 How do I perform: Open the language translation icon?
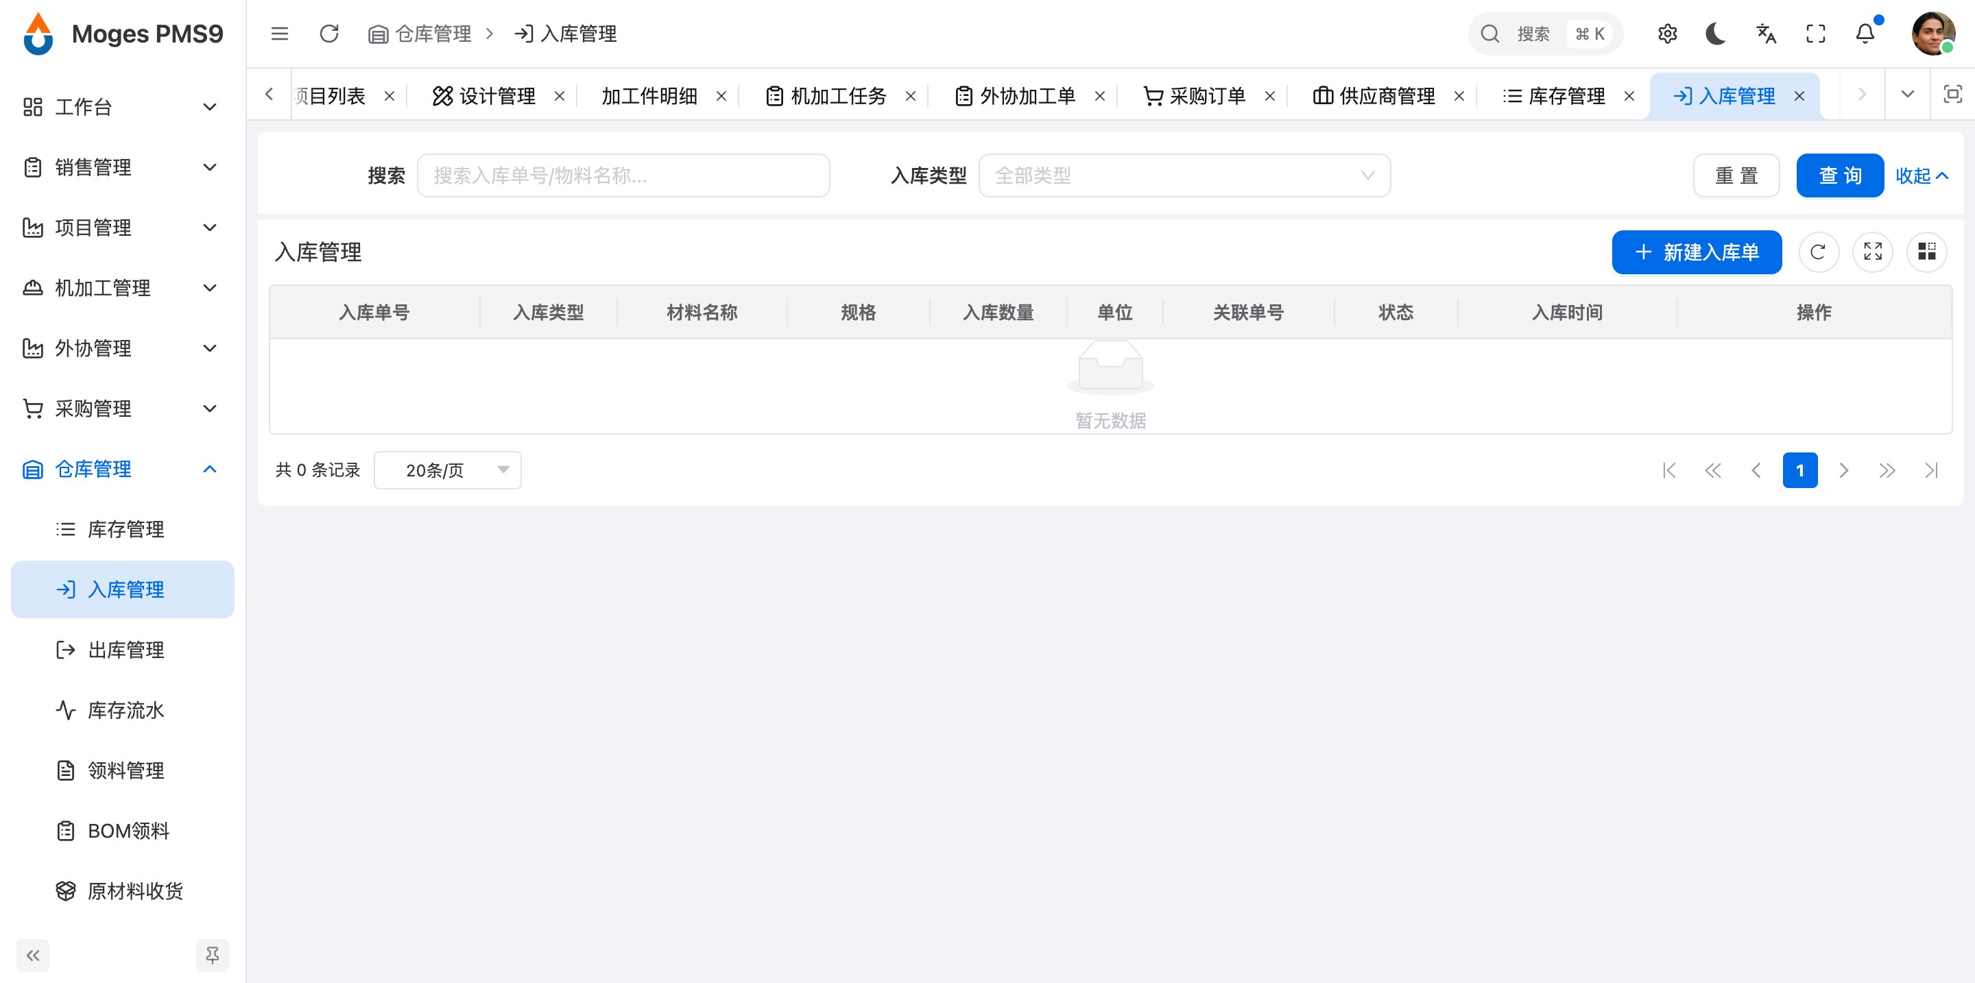coord(1766,34)
